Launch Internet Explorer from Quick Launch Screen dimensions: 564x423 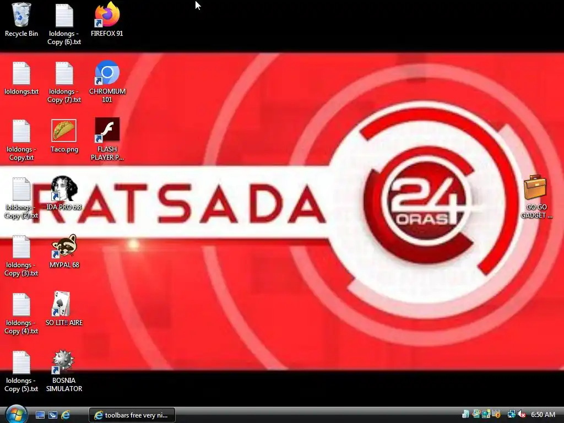pyautogui.click(x=66, y=415)
